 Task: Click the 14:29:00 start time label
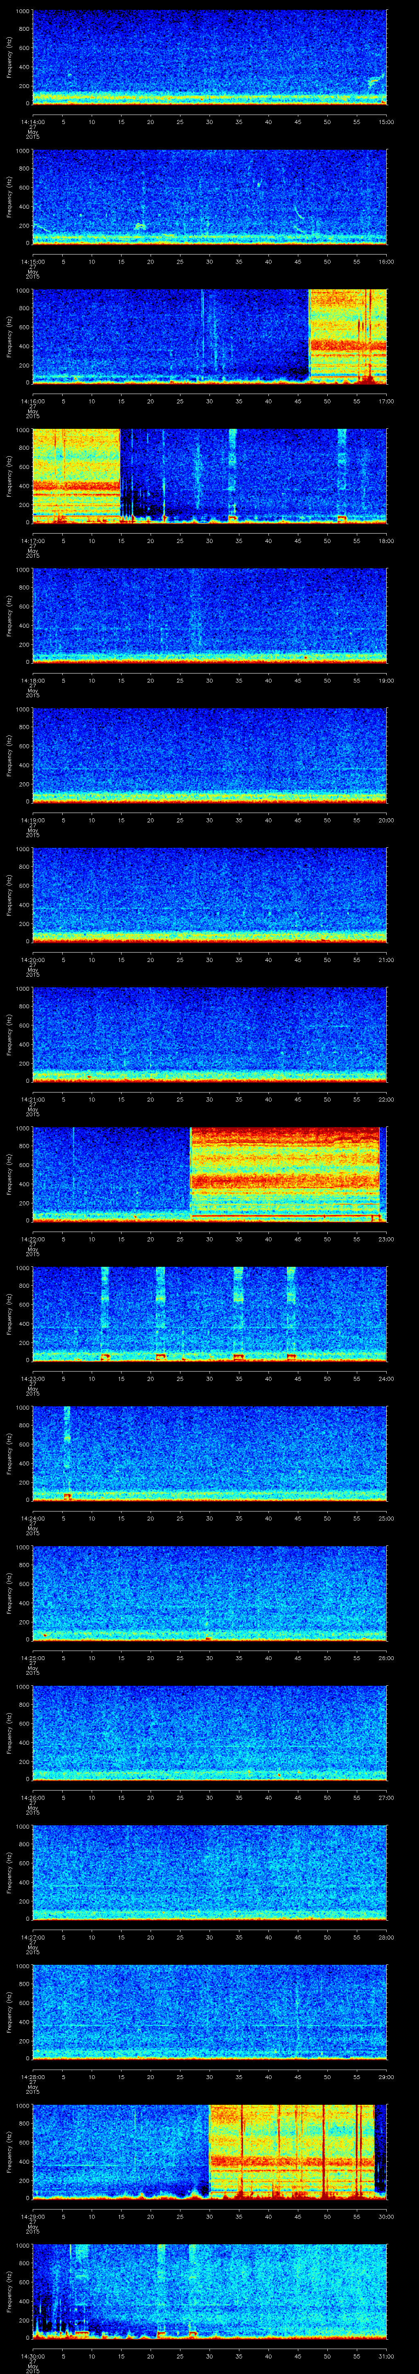click(32, 2216)
